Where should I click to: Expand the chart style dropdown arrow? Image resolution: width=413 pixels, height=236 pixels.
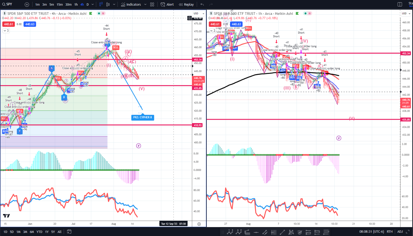pyautogui.click(x=114, y=4)
